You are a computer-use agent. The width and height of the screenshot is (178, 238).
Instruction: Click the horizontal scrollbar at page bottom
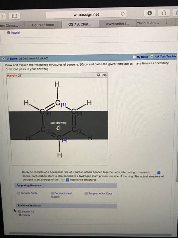click(x=91, y=233)
